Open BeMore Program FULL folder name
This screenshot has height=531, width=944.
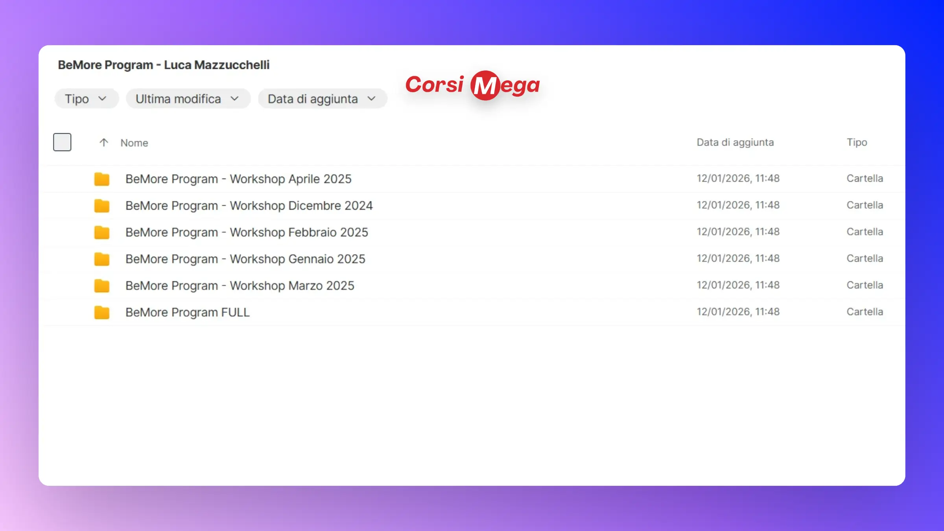click(x=188, y=312)
